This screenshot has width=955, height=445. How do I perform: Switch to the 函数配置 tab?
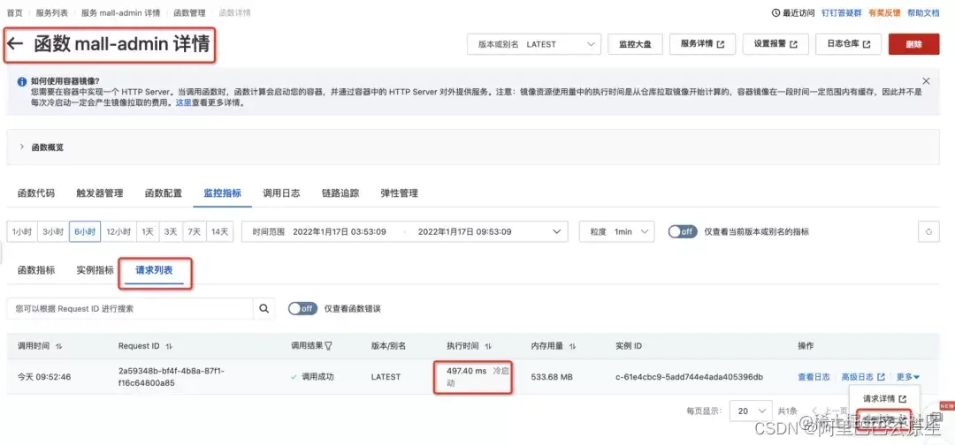(x=164, y=193)
